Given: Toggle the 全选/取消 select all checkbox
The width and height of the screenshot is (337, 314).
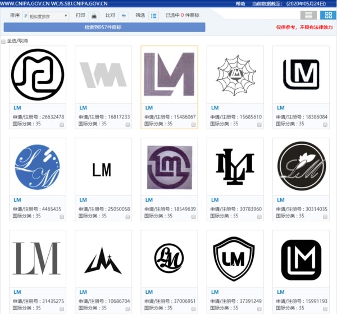Looking at the screenshot, I should (x=3, y=42).
